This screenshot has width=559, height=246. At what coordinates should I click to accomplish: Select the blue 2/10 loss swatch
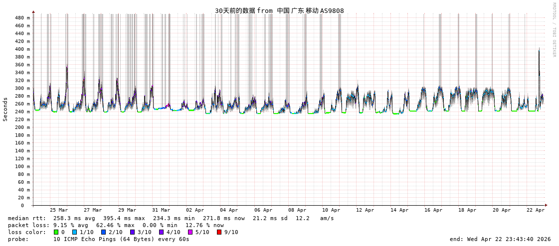click(x=104, y=232)
